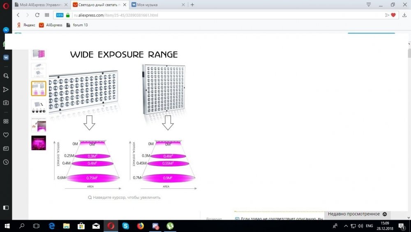Reload the AliExpress page

37,15
